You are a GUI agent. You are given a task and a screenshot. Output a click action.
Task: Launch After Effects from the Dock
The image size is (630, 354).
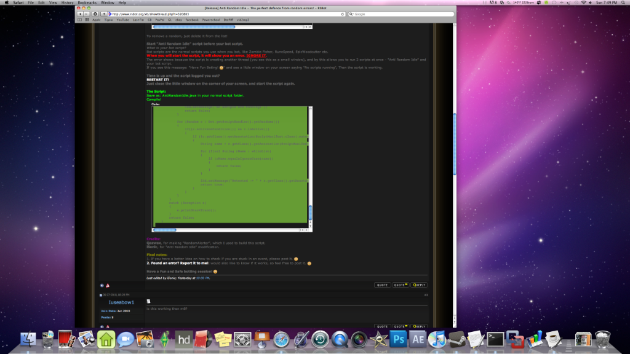pos(418,340)
